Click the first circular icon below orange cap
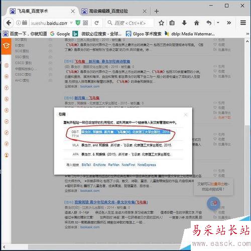251x251 pixels. pos(7,65)
